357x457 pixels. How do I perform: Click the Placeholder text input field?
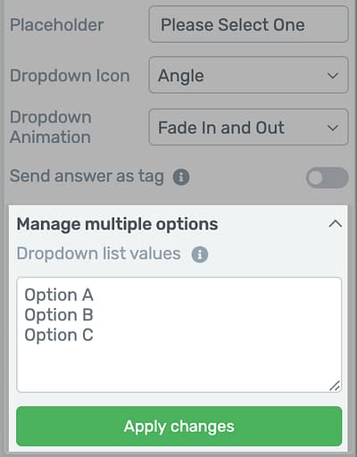coord(248,24)
